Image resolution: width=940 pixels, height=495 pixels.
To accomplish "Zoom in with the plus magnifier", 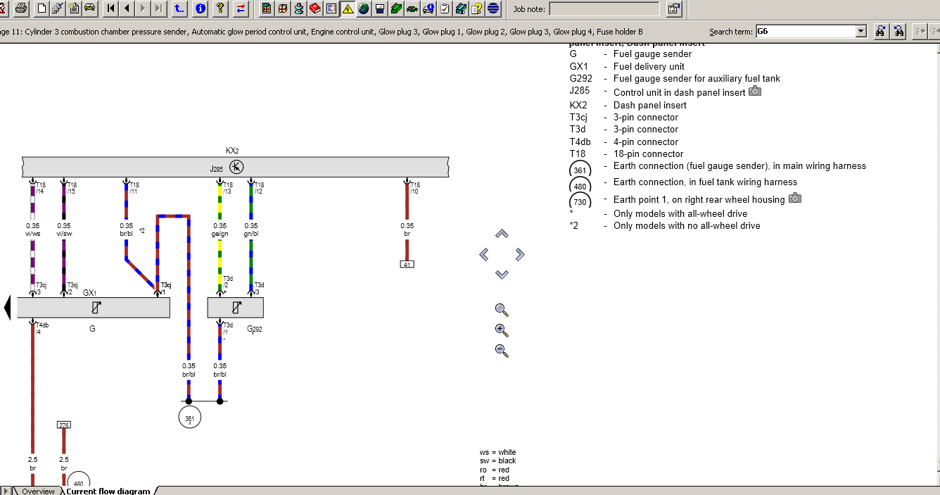I will (x=502, y=330).
